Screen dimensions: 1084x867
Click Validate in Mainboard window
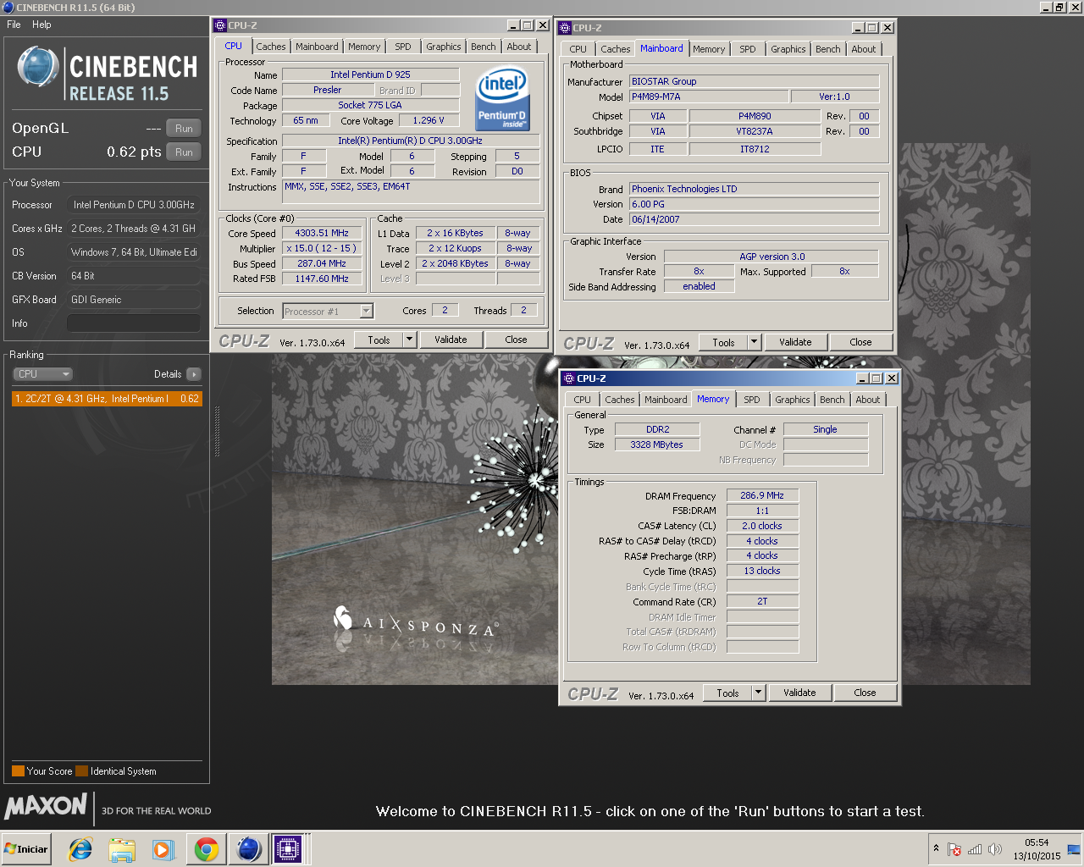(795, 342)
